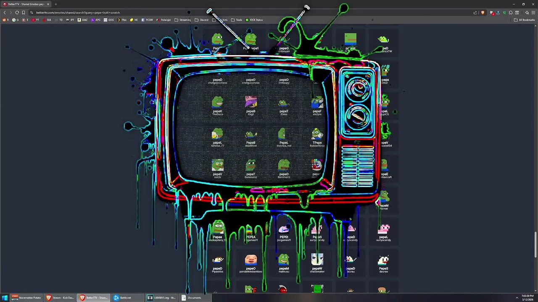This screenshot has height=302, width=538.
Task: Switch to Stream - Kick Dashboard taskbar window
Action: [x=60, y=298]
